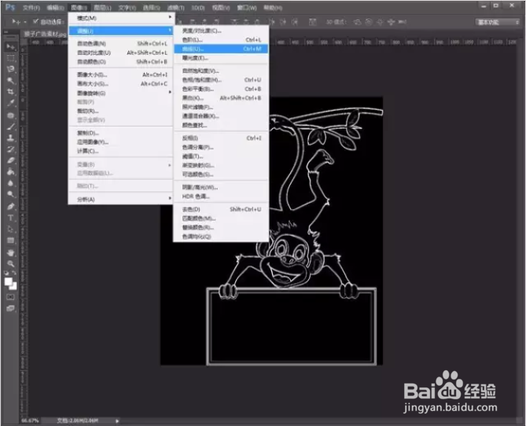Screen dimensions: 526x426
Task: Choose 色阶(L)... Levels in submenu
Action: [x=221, y=39]
